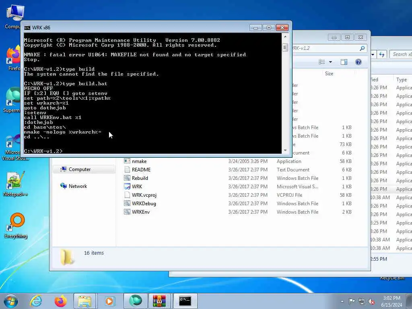Open the Microsoft Visual Studio desktop shortcut
Screen dimensions: 412x309
14,147
